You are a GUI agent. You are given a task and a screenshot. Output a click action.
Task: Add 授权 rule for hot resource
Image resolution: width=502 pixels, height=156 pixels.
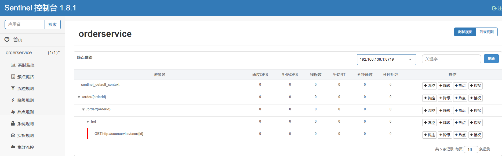(475, 123)
